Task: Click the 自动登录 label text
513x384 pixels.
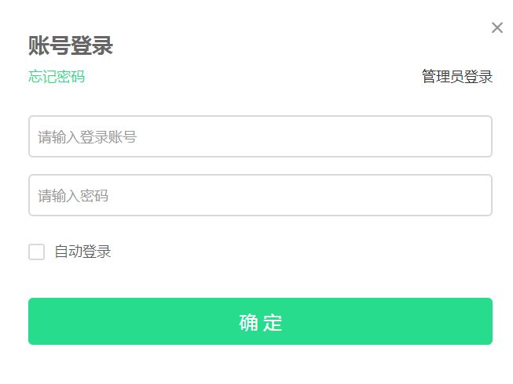Action: [x=82, y=252]
